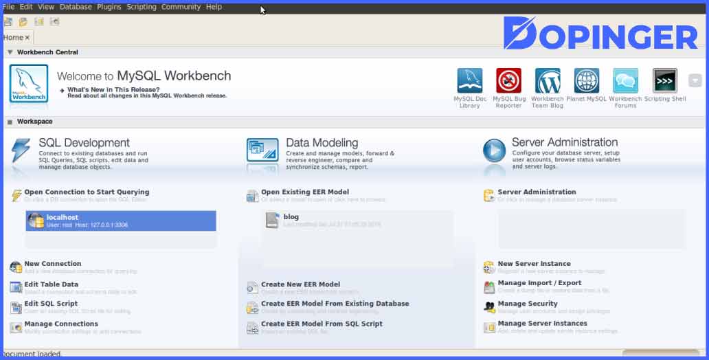Open the Community menu
The image size is (709, 360).
[x=181, y=7]
